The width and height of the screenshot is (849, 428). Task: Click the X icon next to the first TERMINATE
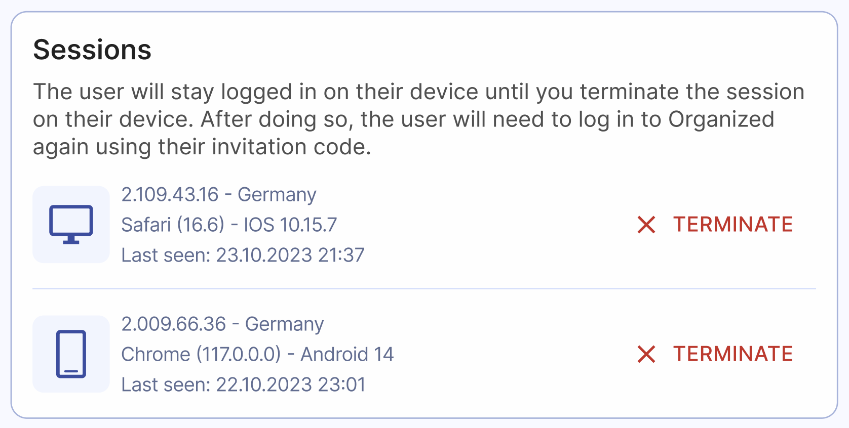pos(647,225)
